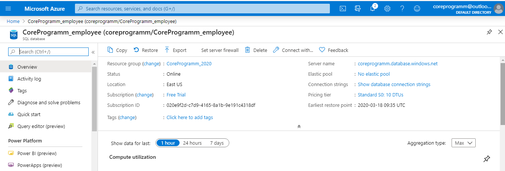505x171 pixels.
Task: Click change next to Tags
Action: (x=127, y=117)
